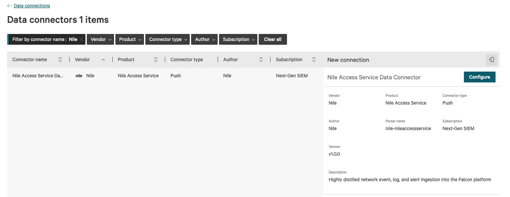The width and height of the screenshot is (510, 197).
Task: Click version value v1.0.0
Action: click(334, 154)
